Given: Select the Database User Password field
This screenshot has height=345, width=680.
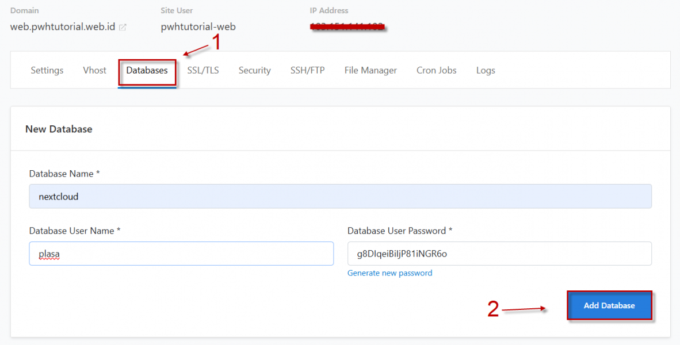Looking at the screenshot, I should pos(499,254).
